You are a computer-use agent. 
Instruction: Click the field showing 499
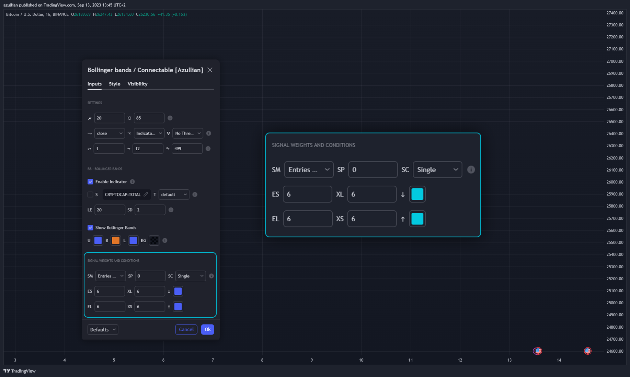[187, 149]
